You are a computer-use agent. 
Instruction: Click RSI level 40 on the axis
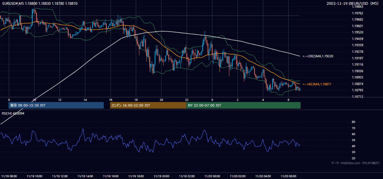pyautogui.click(x=353, y=146)
